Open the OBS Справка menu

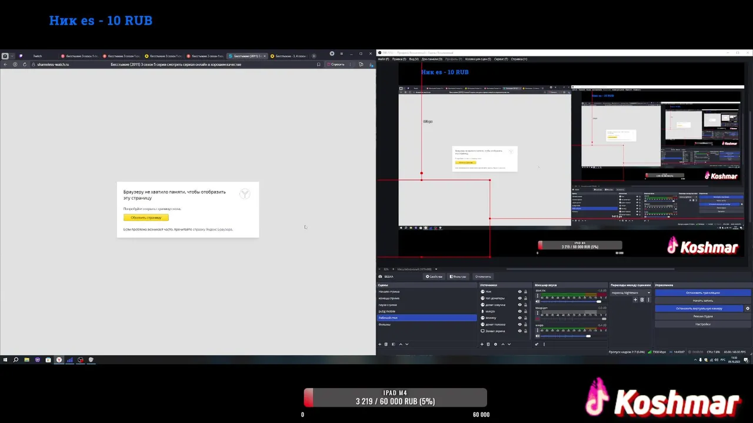(x=519, y=59)
